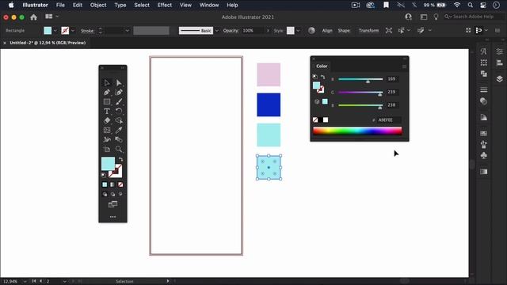Open the Stroke panel icon in dock
507x285 pixels.
[x=484, y=89]
